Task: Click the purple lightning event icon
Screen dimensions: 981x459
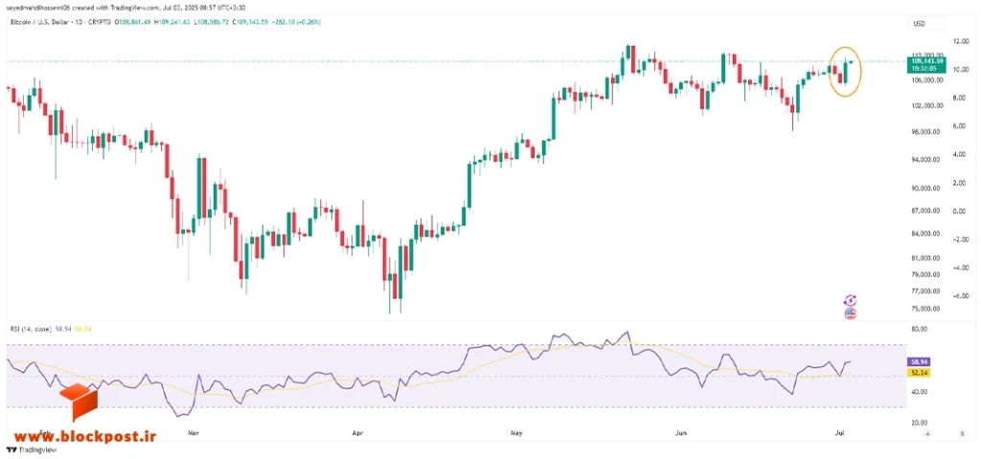Action: (851, 300)
